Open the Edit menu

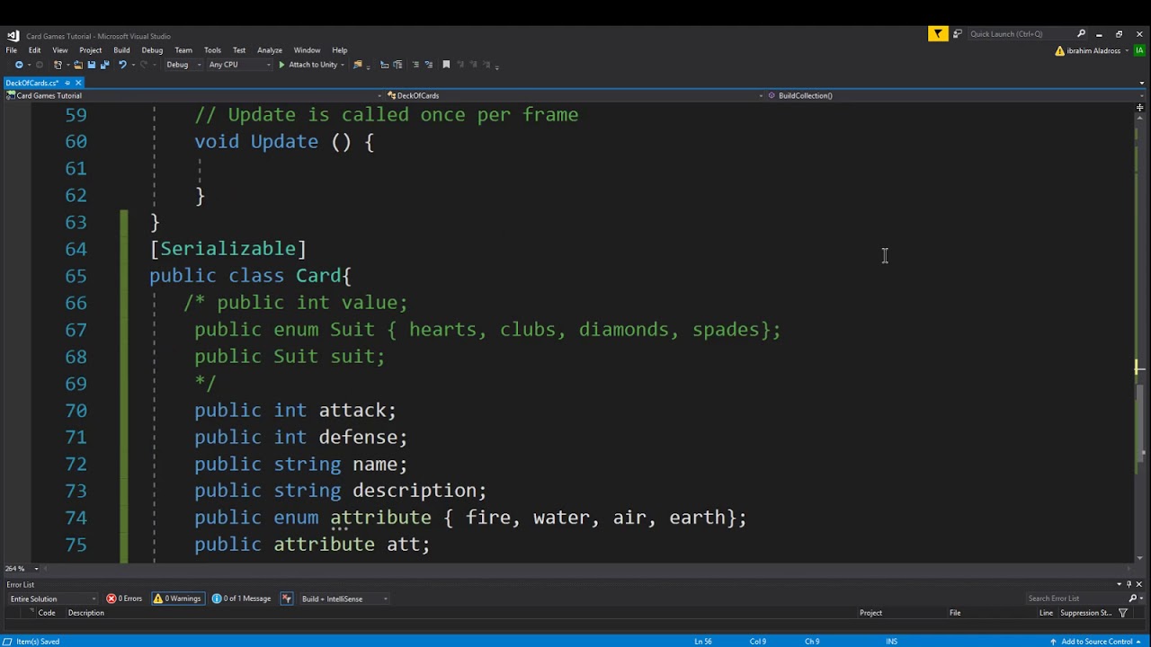tap(34, 50)
